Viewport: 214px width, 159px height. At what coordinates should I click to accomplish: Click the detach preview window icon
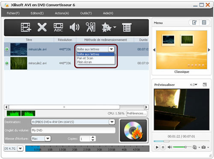(x=205, y=85)
